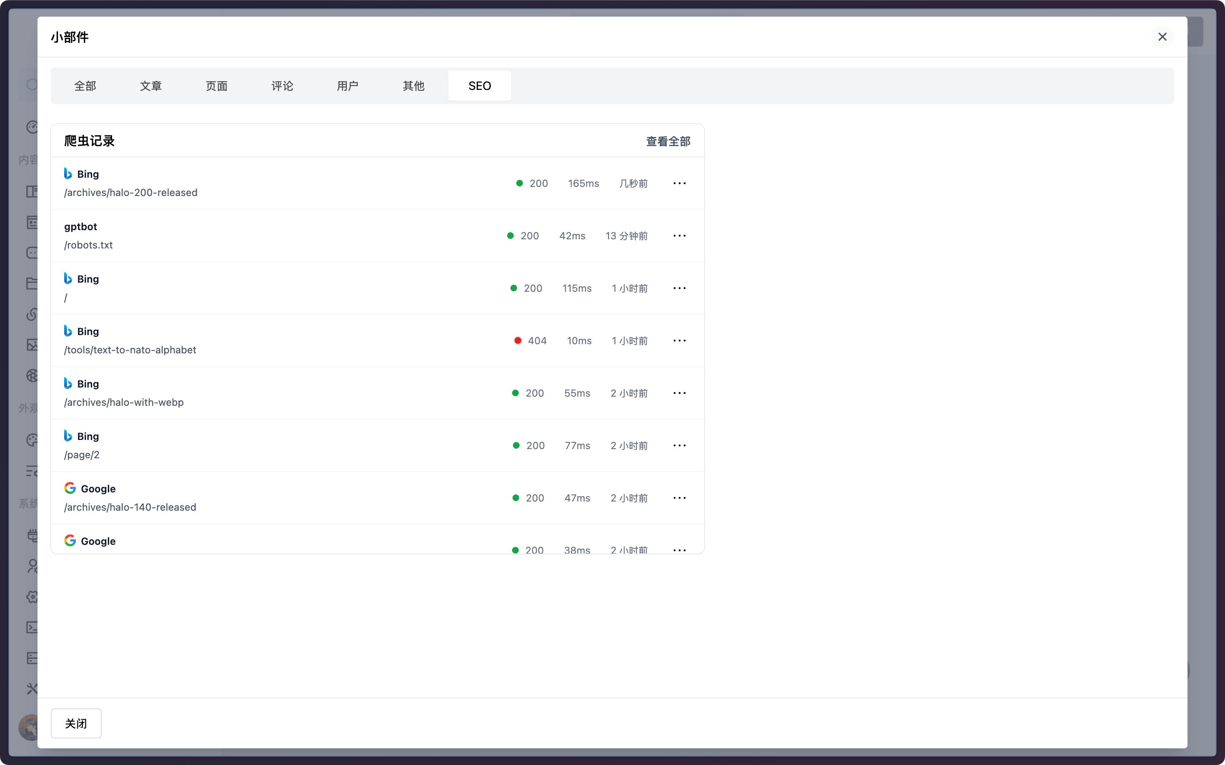Open the 其他 tab
The width and height of the screenshot is (1225, 765).
pos(413,86)
